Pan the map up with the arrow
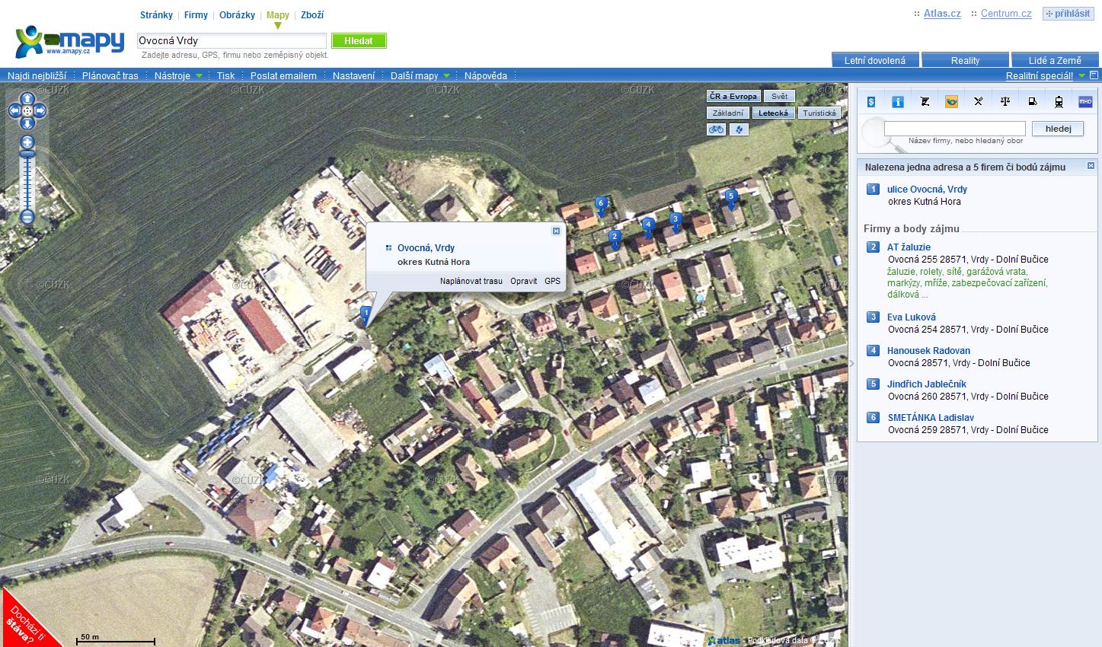Image resolution: width=1102 pixels, height=647 pixels. coord(27,97)
